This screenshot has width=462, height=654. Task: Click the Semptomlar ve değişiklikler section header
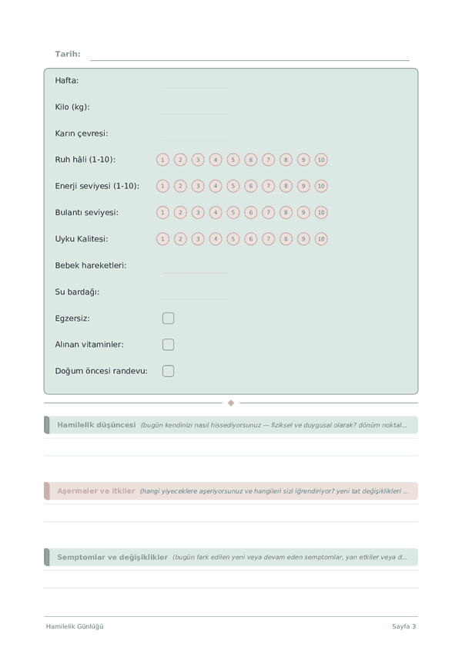click(x=231, y=557)
